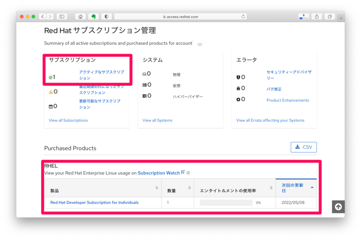Click the virtual systems icon beside 仮想

click(144, 85)
